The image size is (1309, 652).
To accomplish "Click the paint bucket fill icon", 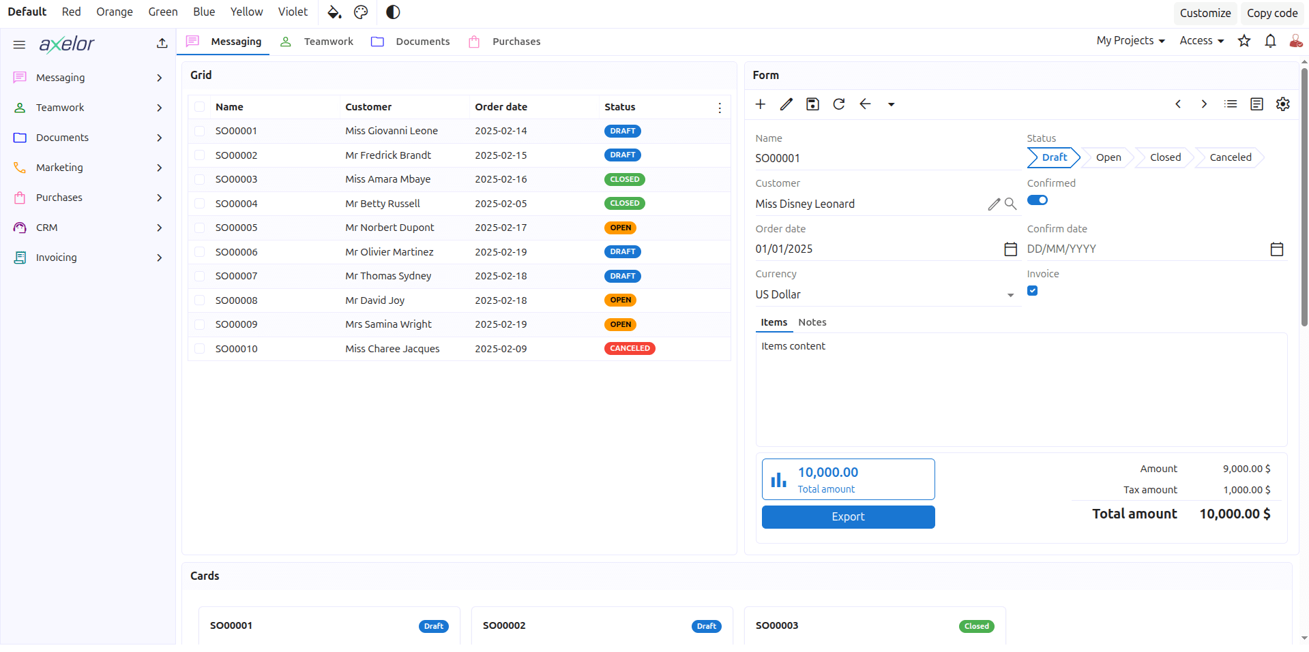I will tap(334, 12).
